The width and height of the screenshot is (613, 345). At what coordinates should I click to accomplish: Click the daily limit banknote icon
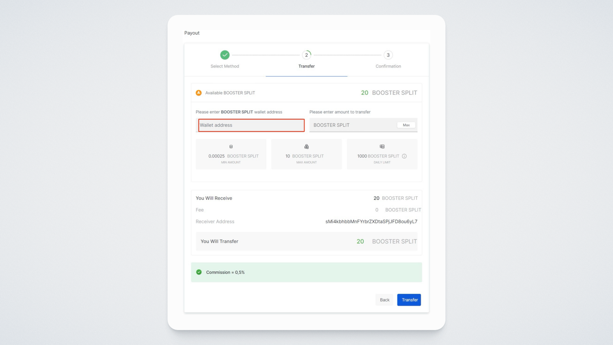(x=382, y=147)
